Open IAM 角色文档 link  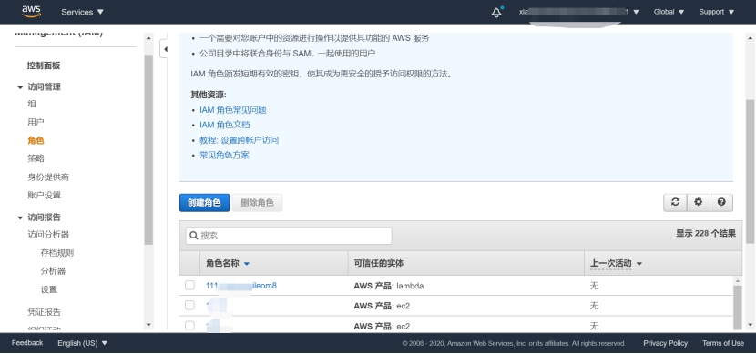coord(225,125)
